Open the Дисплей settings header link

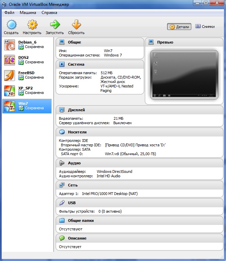coord(76,110)
